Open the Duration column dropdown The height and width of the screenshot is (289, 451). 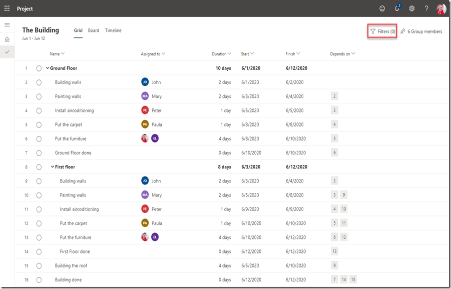tap(222, 54)
